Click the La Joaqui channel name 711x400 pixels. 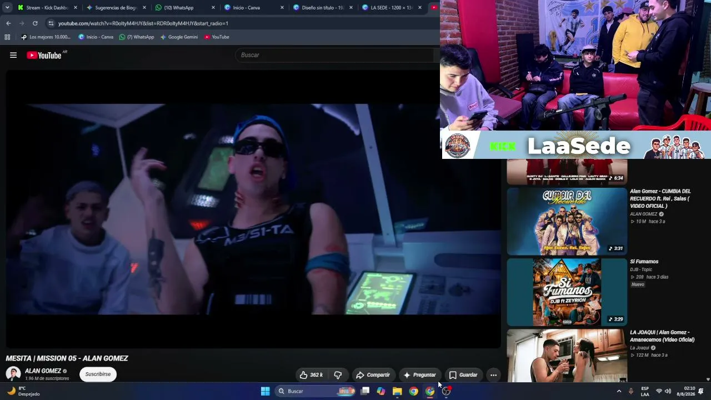[x=639, y=348]
